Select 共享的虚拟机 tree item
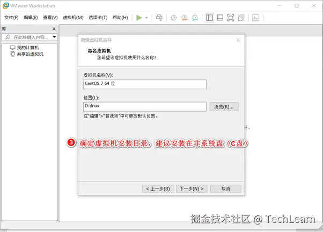 [x=27, y=54]
